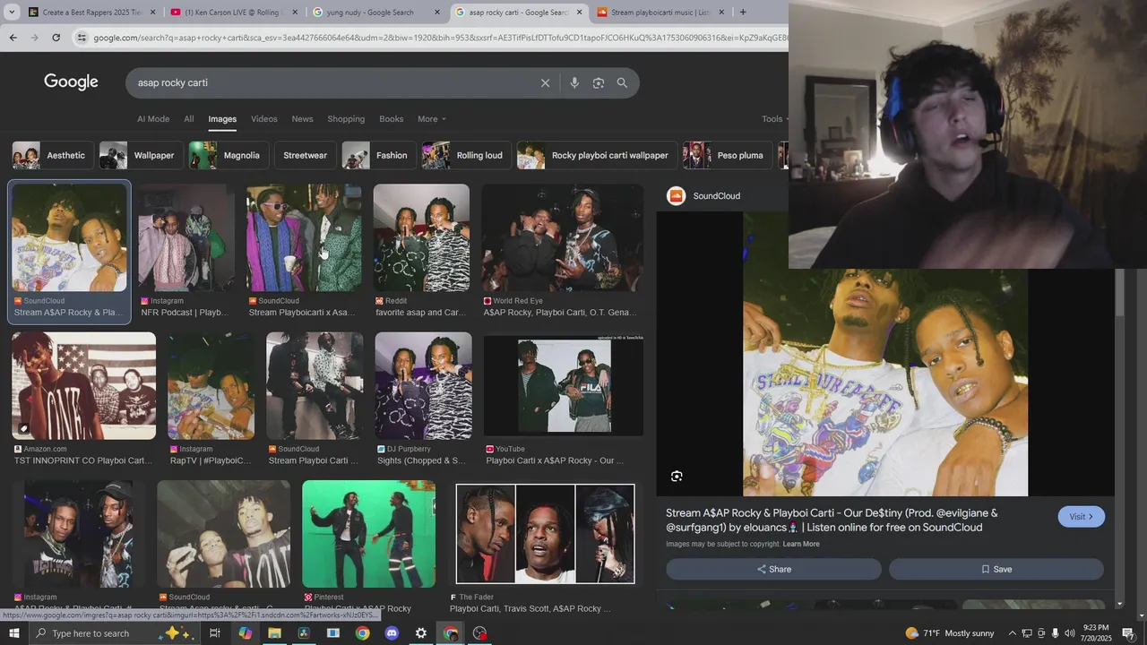1147x645 pixels.
Task: Click the magnifying glass search icon
Action: tap(622, 83)
